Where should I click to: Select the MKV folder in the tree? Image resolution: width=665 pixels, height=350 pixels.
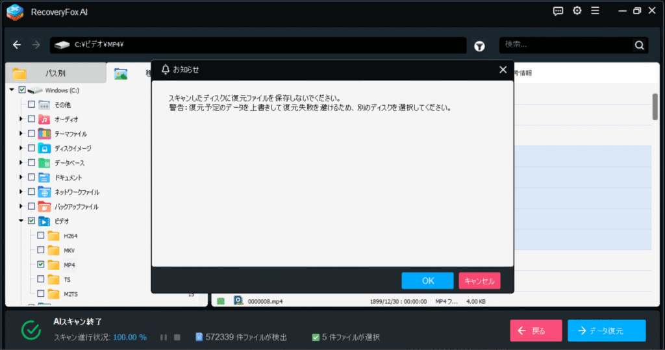point(69,250)
